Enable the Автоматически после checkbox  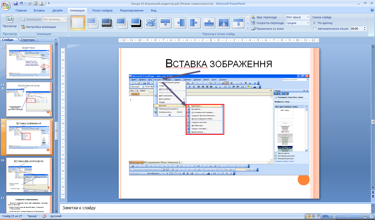click(x=314, y=29)
